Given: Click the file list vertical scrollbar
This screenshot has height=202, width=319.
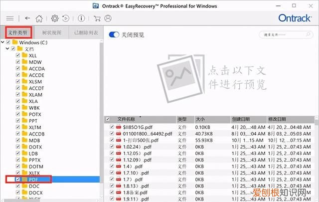Looking at the screenshot, I should point(317,122).
